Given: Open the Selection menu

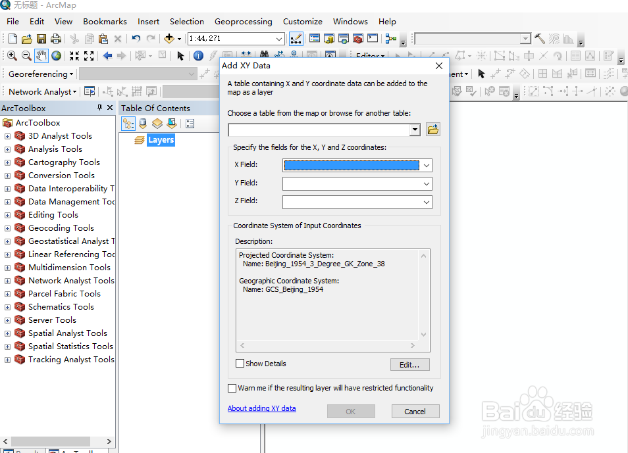Looking at the screenshot, I should click(187, 22).
